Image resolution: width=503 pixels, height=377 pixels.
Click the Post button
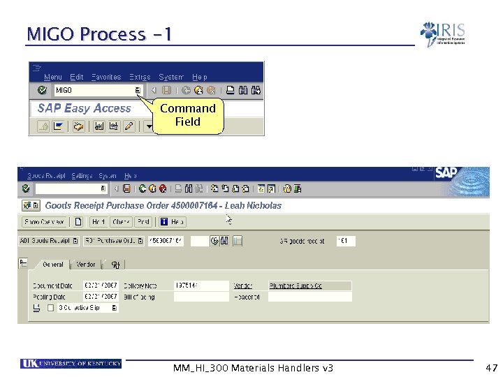[x=143, y=222]
